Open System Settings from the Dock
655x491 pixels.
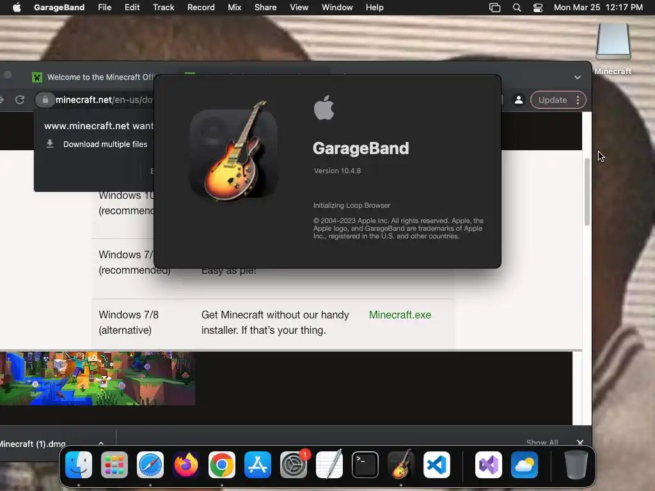[294, 465]
